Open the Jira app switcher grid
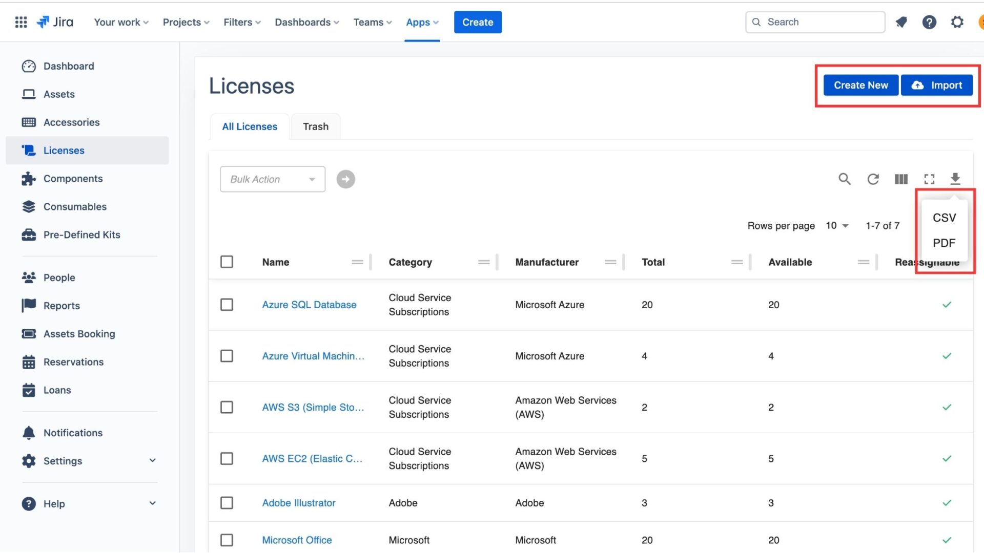 pyautogui.click(x=21, y=22)
